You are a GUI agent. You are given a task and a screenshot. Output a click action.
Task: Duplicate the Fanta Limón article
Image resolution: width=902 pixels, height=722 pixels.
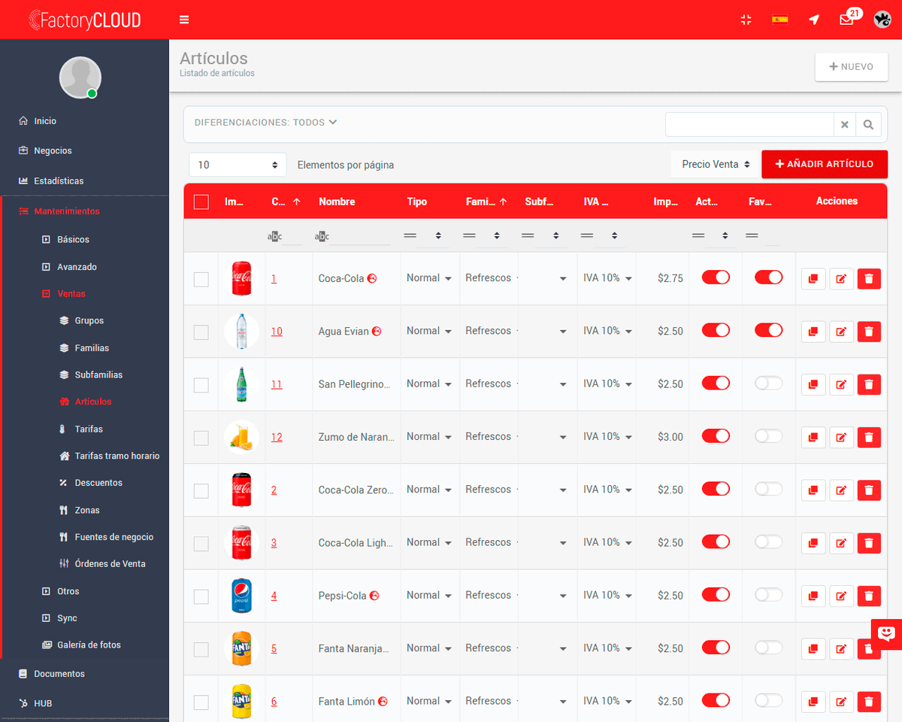tap(813, 702)
